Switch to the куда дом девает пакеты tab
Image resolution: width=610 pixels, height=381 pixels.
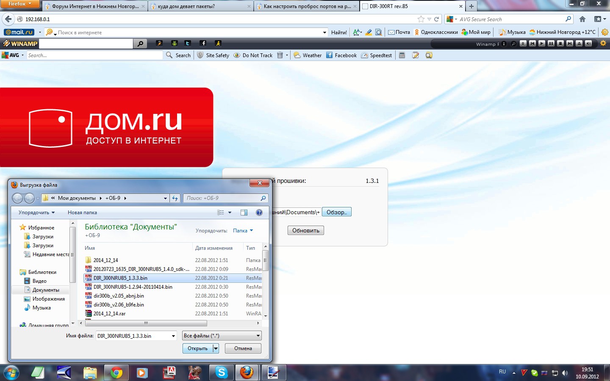tap(201, 6)
